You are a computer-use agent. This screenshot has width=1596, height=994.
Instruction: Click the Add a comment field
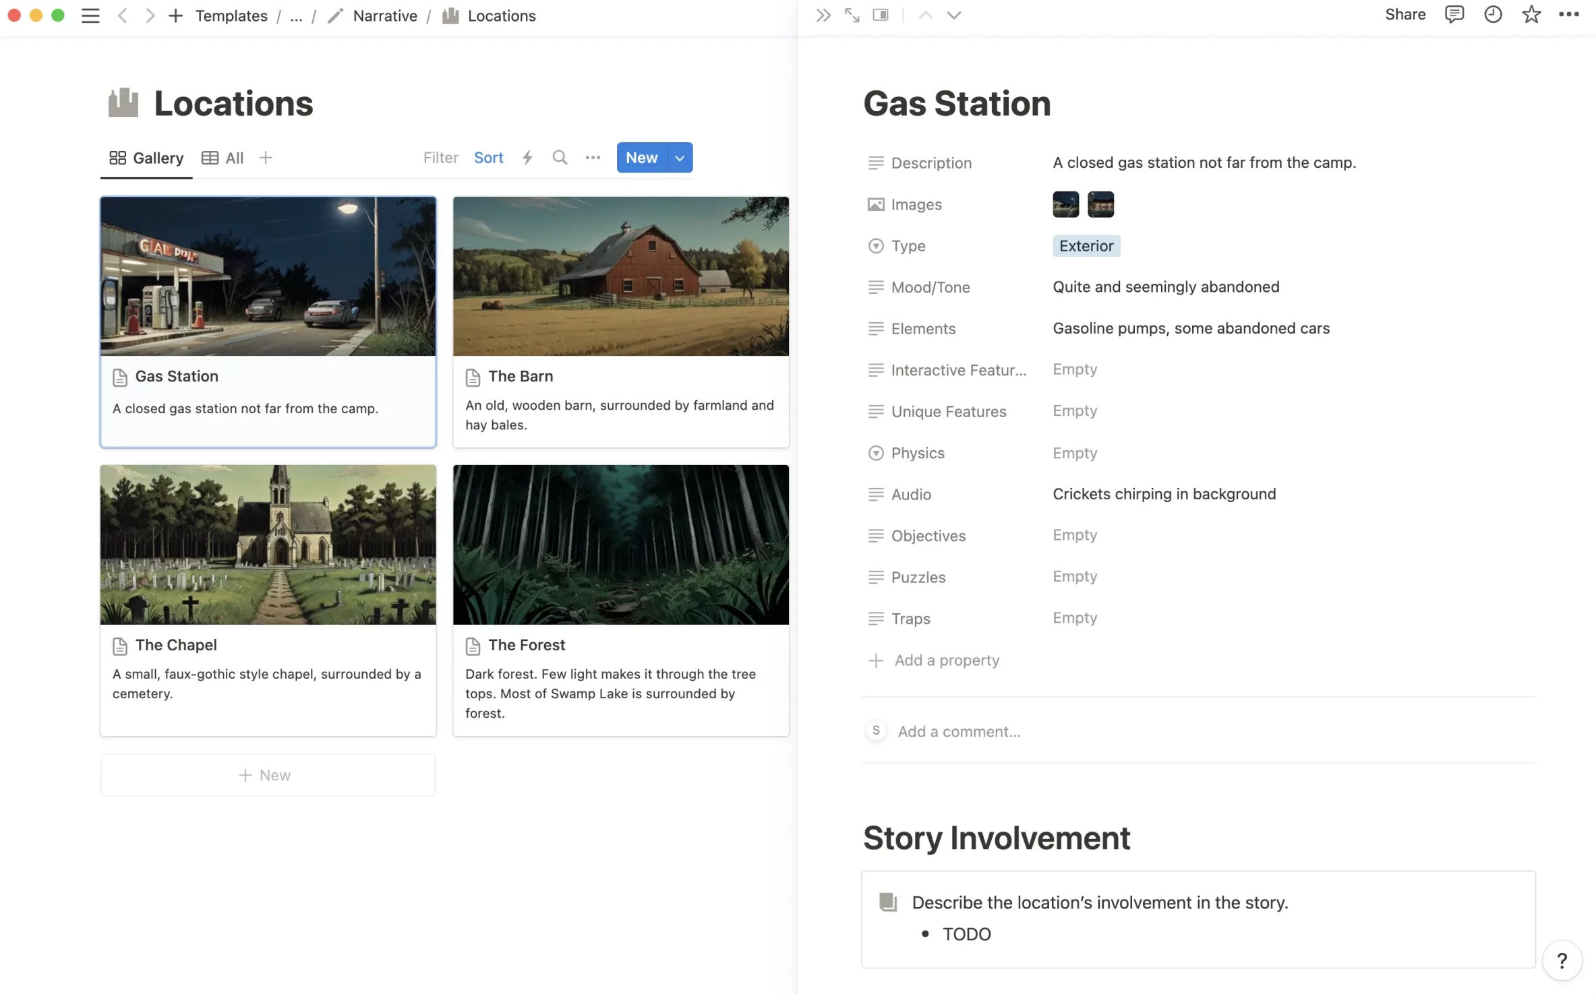tap(959, 731)
